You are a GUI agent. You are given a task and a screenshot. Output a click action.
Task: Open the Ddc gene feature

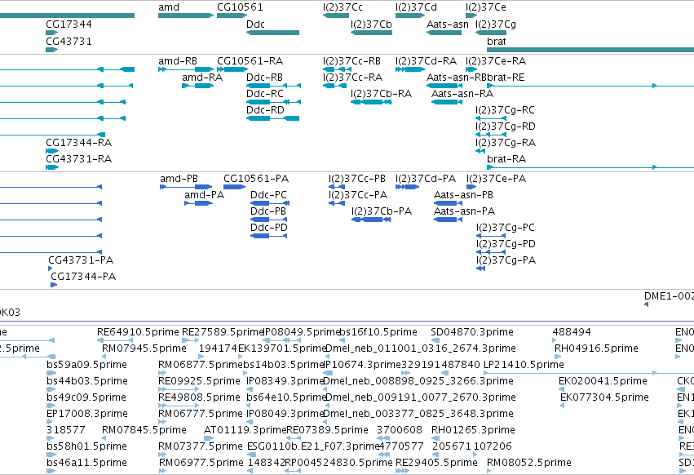click(x=272, y=33)
